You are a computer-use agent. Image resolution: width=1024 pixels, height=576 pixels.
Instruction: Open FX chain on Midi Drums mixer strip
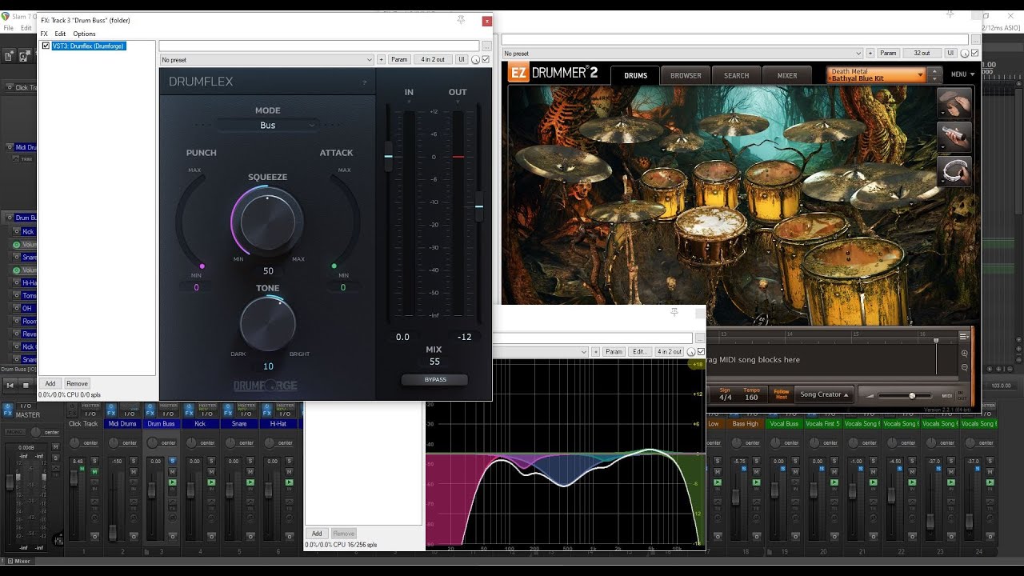[x=112, y=414]
